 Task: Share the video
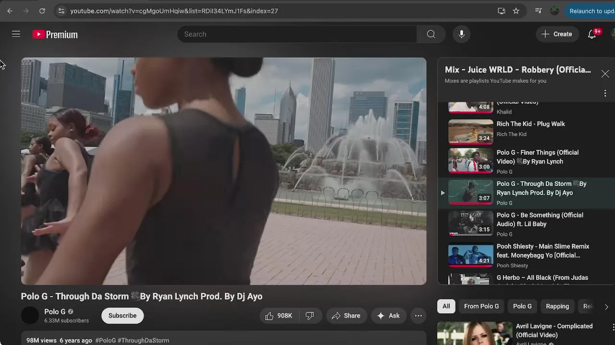click(x=346, y=315)
